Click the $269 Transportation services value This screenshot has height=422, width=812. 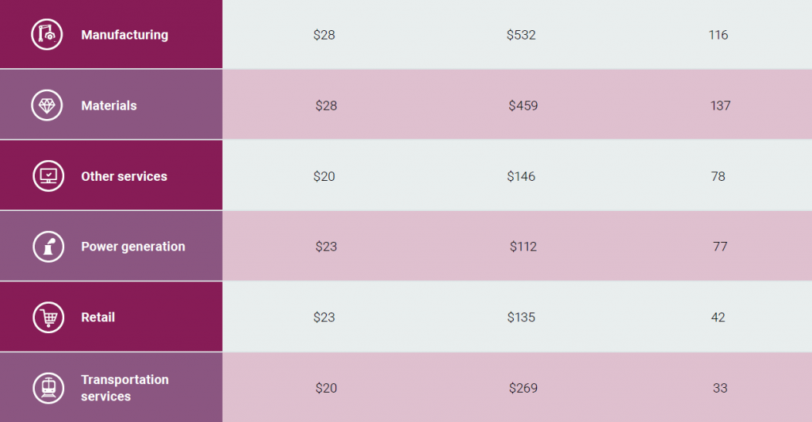pos(523,388)
